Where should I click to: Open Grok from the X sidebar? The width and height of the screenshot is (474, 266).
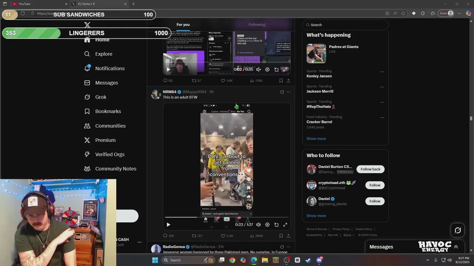[95, 97]
